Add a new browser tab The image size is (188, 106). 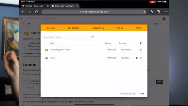[x=82, y=6]
